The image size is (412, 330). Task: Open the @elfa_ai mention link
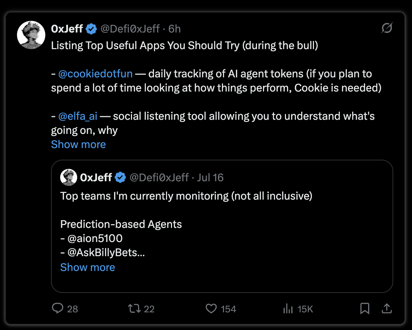point(78,116)
